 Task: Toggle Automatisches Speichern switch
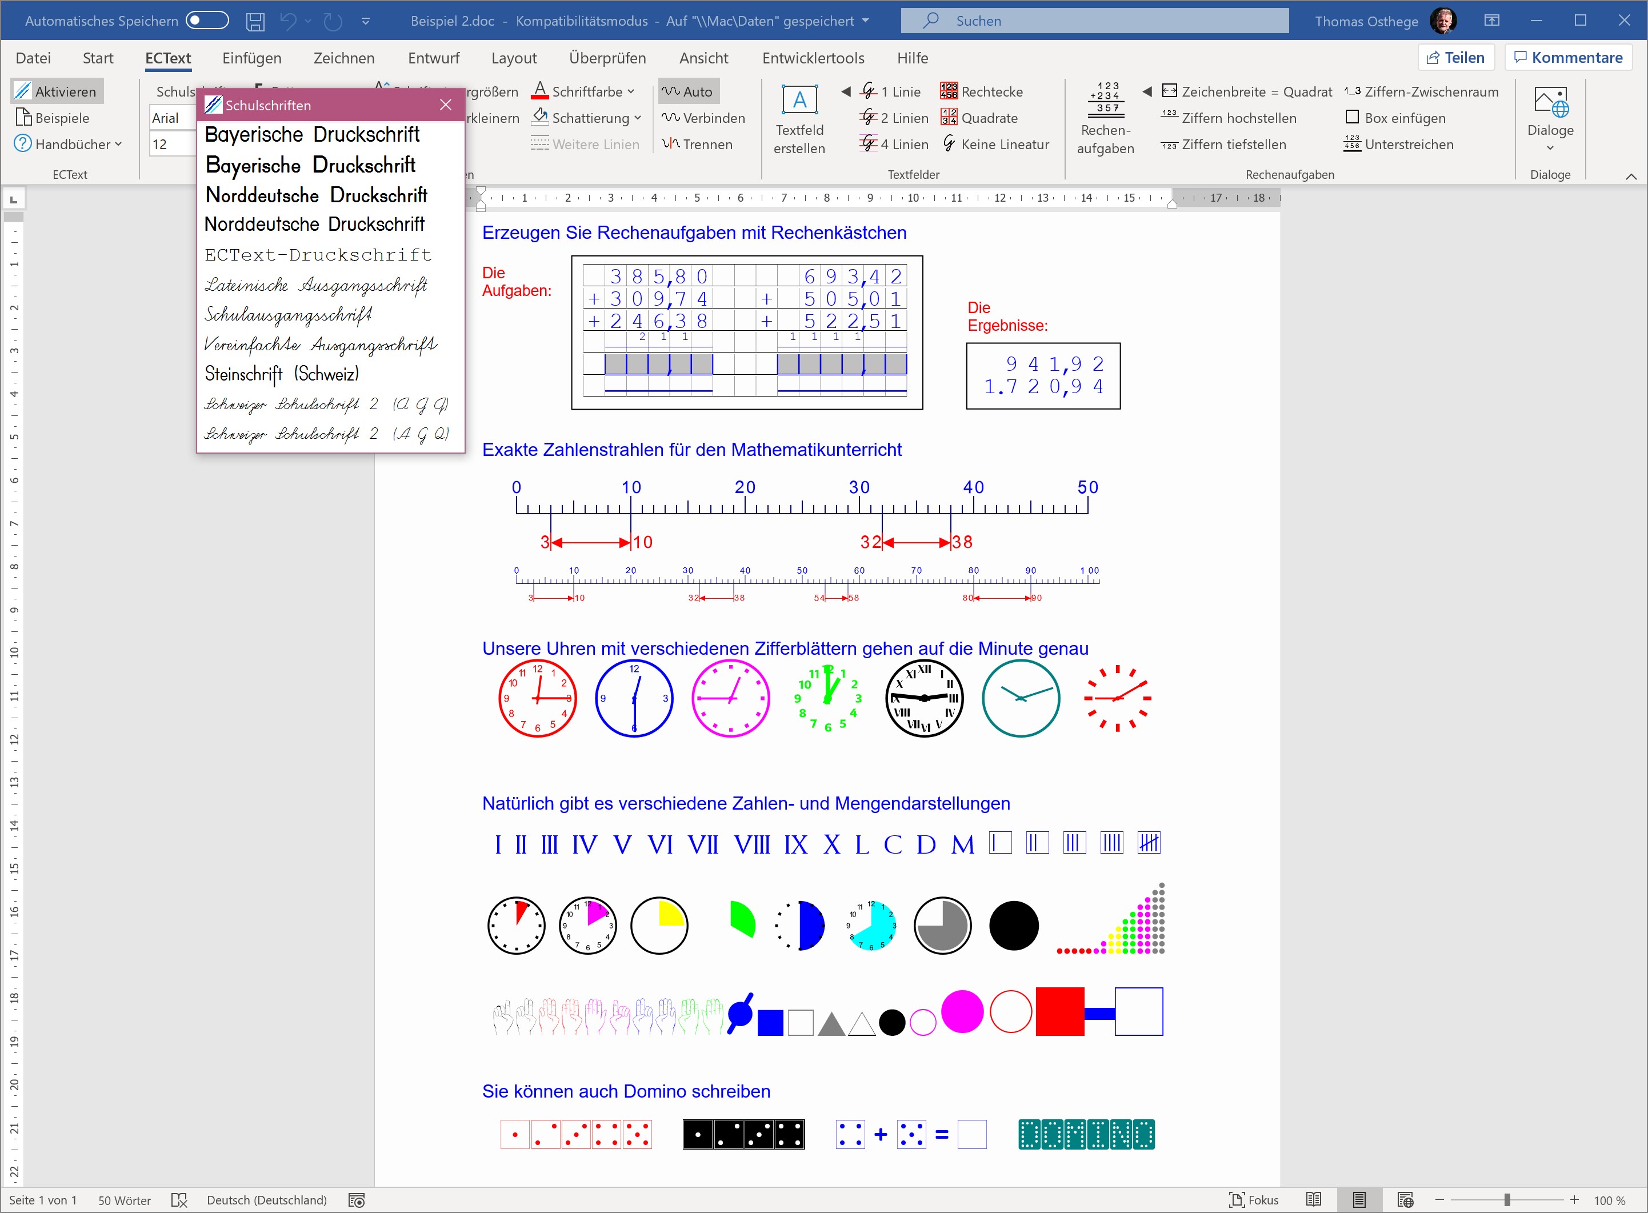click(207, 21)
